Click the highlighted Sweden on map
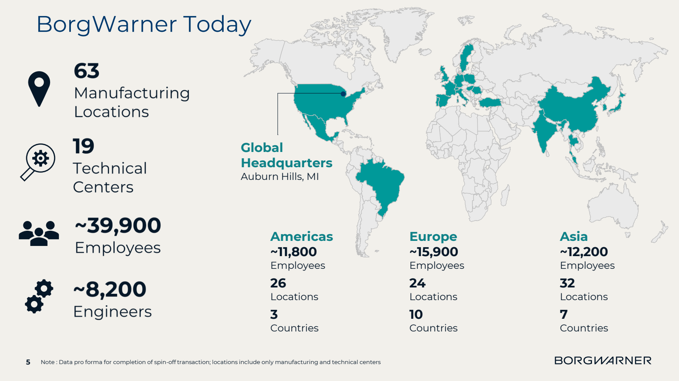The height and width of the screenshot is (381, 679). point(466,57)
